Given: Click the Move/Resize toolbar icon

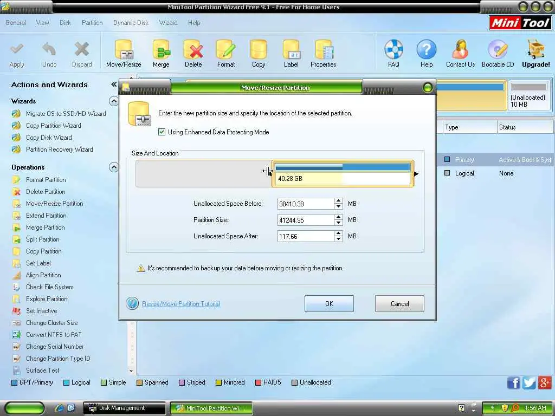Looking at the screenshot, I should pyautogui.click(x=124, y=54).
